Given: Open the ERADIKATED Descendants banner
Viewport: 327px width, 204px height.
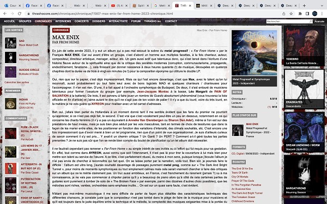Looking at the screenshot, I should pyautogui.click(x=304, y=89).
